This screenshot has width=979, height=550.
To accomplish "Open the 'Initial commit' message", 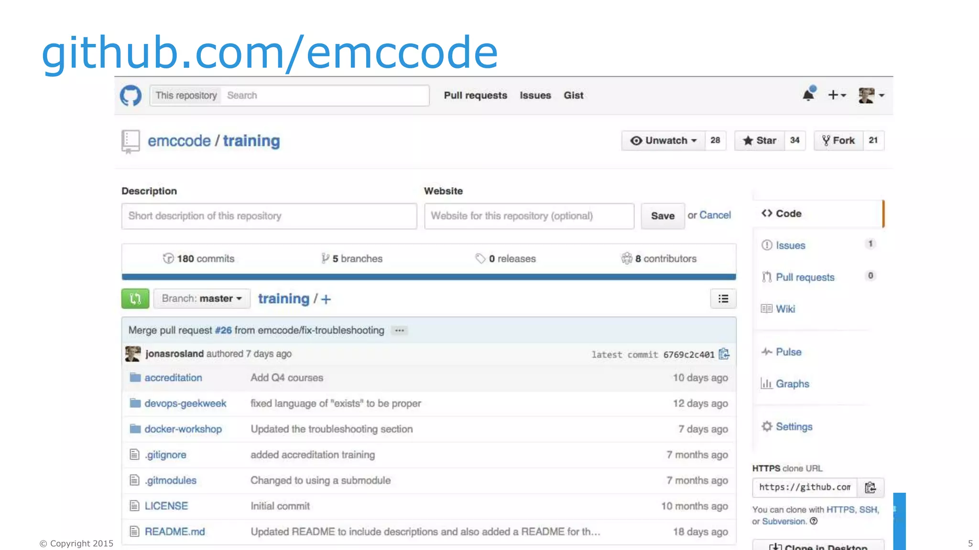I will [280, 506].
